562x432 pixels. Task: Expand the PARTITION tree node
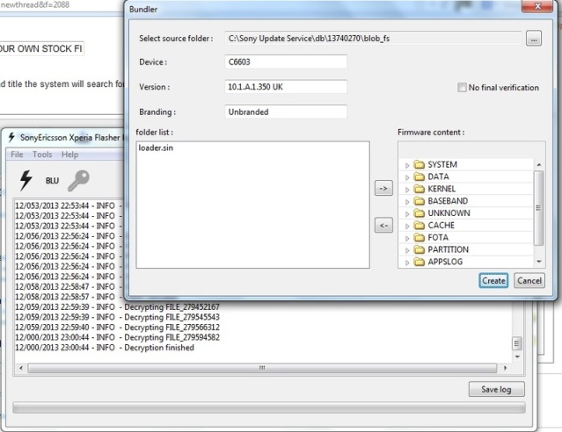click(407, 250)
